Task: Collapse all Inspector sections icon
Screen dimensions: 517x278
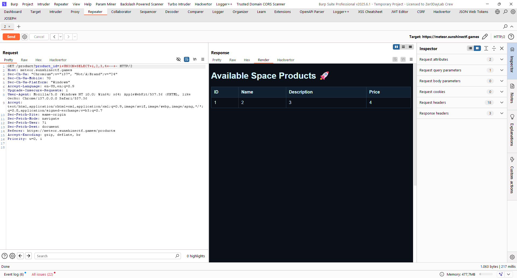Action: point(494,48)
